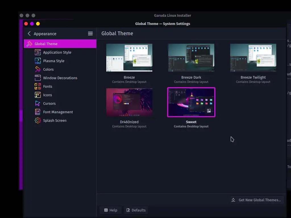Select the Breeze Dark theme thumbnail
291x218 pixels.
[191, 58]
